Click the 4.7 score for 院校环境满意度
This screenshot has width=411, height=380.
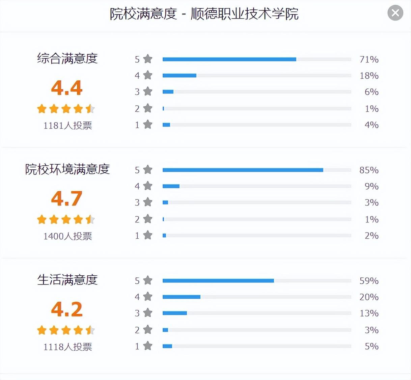click(67, 198)
